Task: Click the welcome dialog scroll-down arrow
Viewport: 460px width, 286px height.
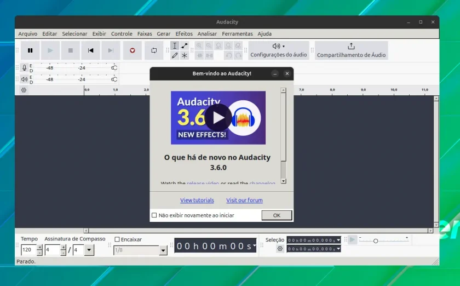Action: pos(284,181)
